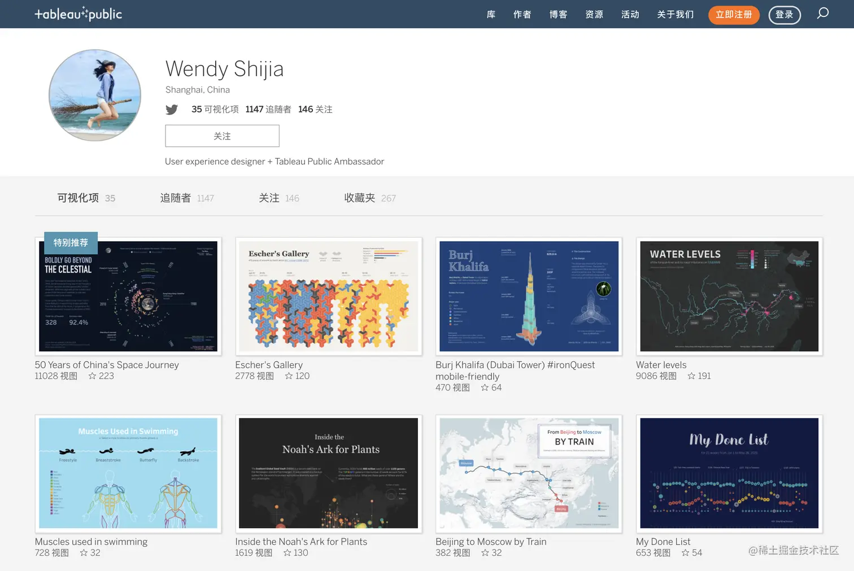Image resolution: width=854 pixels, height=571 pixels.
Task: Click the Water levels title link
Action: click(x=661, y=365)
